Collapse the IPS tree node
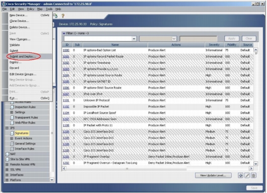267x193 pixels. (x=7, y=128)
